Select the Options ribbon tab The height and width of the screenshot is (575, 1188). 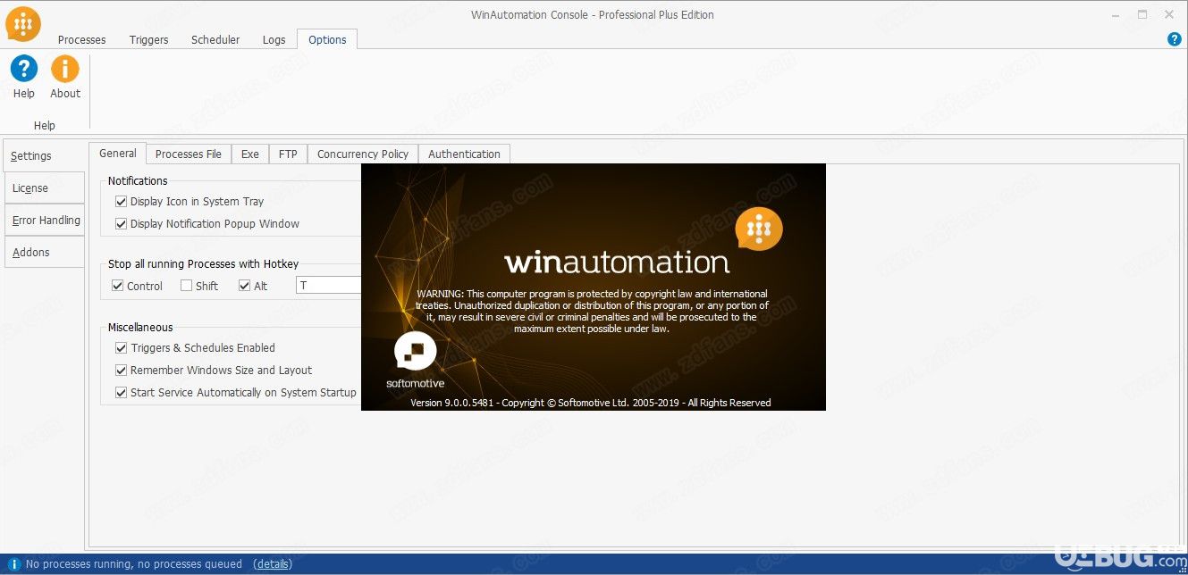tap(327, 39)
